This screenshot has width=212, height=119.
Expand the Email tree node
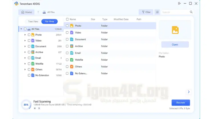(25, 58)
